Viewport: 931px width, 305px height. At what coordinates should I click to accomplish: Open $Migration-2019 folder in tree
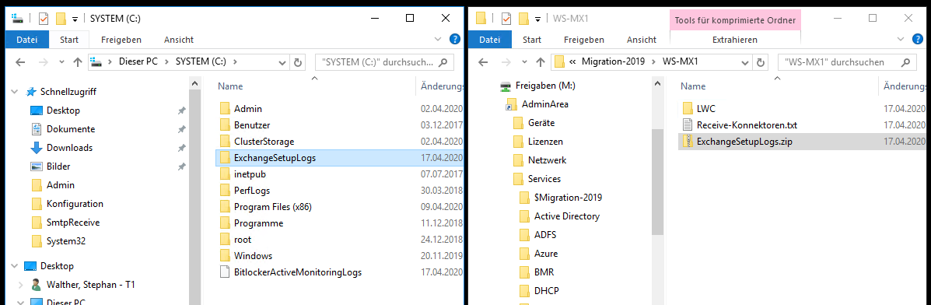pos(568,198)
